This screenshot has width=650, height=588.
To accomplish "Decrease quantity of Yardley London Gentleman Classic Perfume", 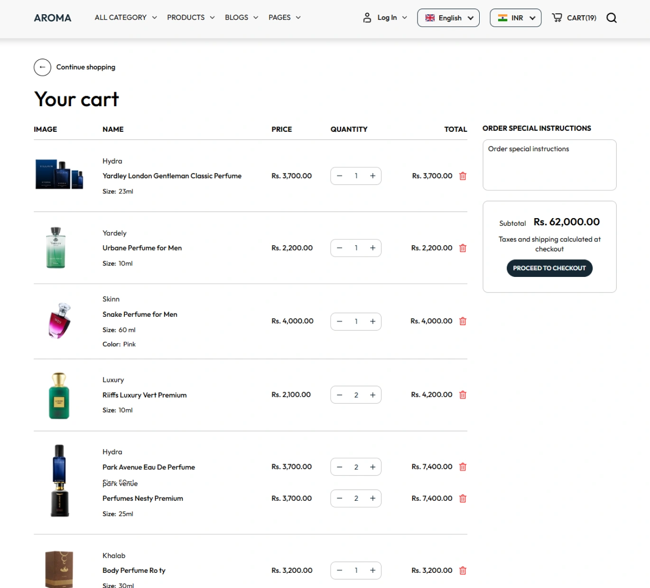I will pos(340,176).
